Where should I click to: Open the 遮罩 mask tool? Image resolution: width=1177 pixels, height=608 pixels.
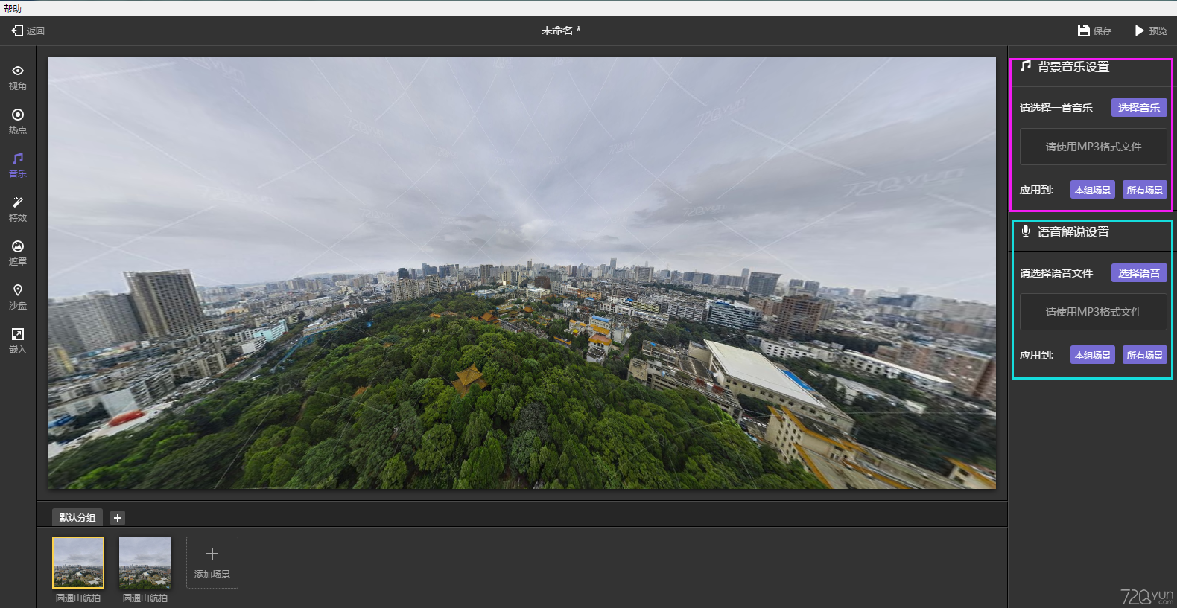pyautogui.click(x=18, y=253)
